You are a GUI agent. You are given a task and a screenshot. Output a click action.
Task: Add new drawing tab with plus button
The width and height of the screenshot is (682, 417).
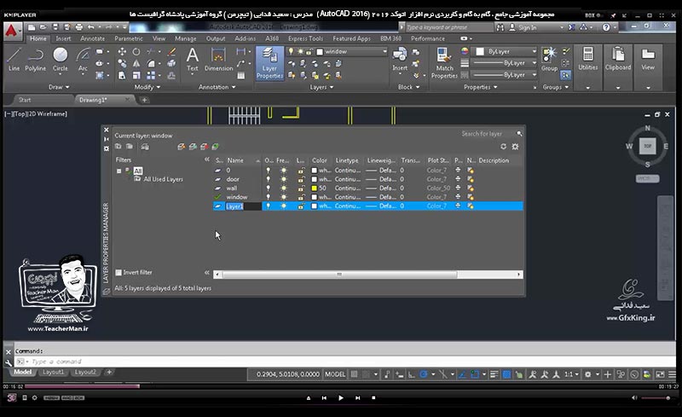point(144,100)
